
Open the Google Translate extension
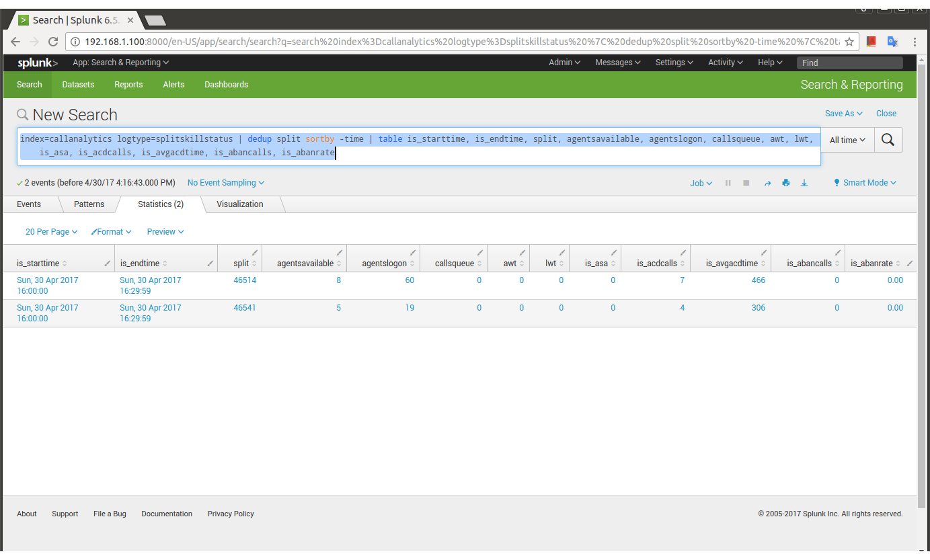click(x=892, y=42)
